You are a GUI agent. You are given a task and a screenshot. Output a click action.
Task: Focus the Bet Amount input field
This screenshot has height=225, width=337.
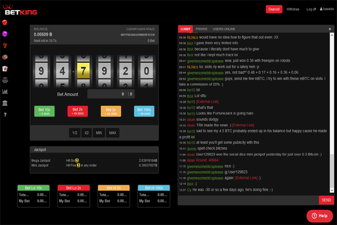tap(111, 94)
